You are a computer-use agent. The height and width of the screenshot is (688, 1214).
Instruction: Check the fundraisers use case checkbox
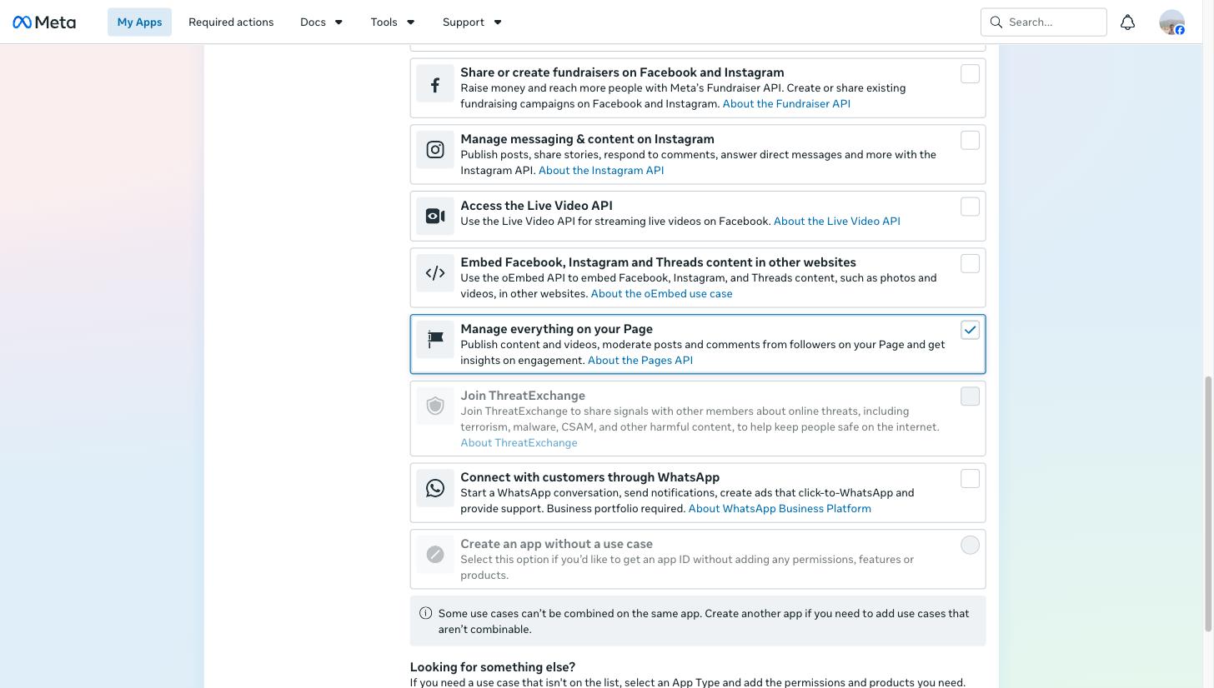coord(970,74)
